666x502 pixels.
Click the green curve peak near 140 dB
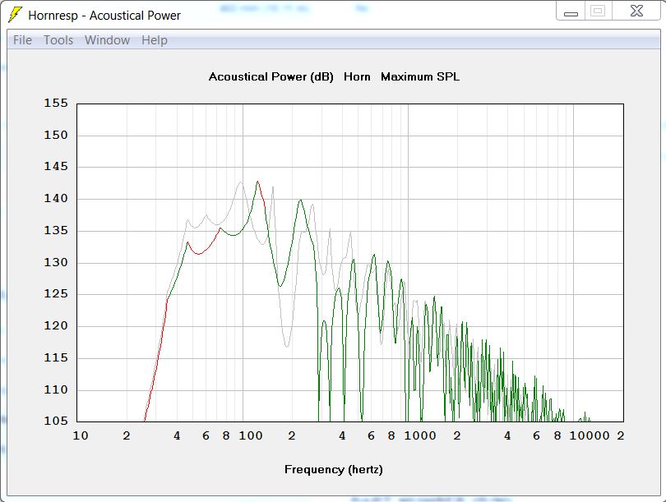click(x=301, y=200)
